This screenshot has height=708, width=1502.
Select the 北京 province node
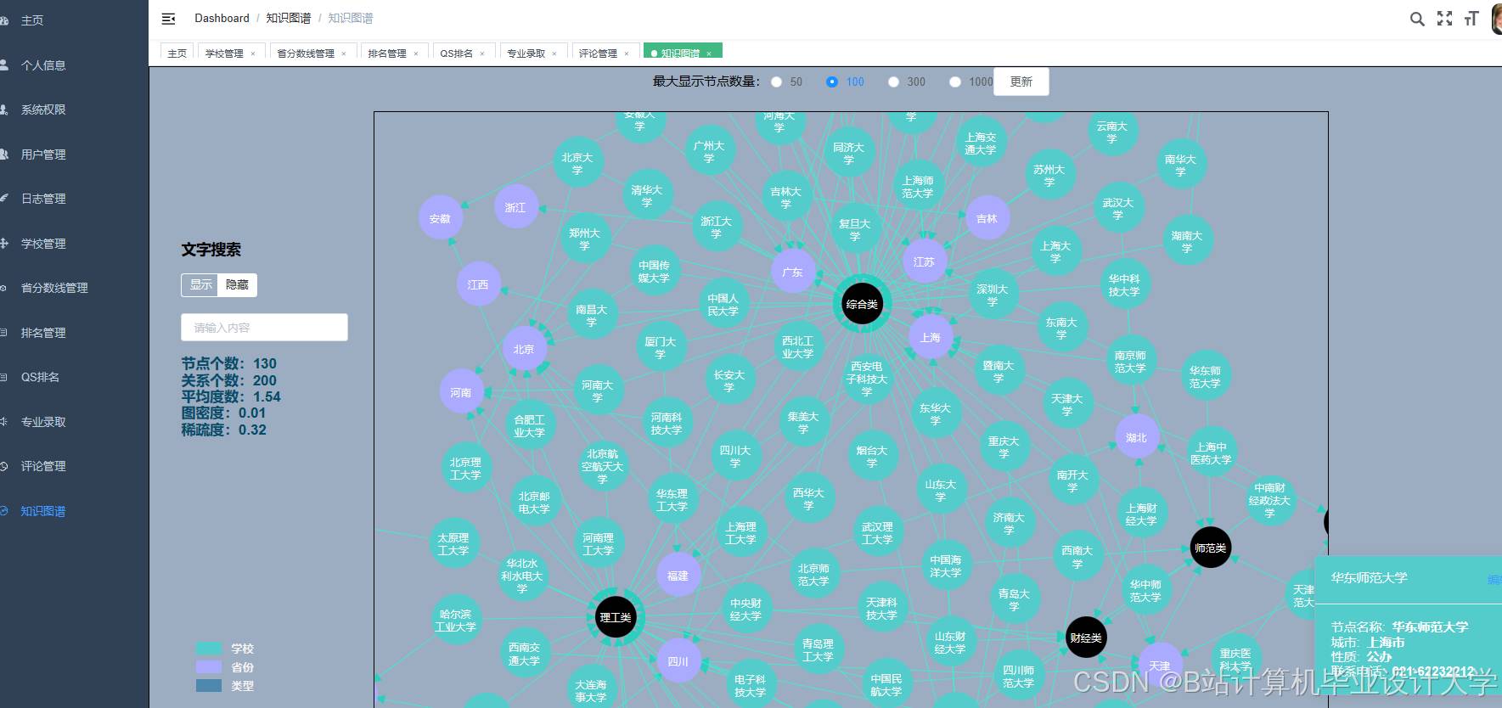(x=524, y=349)
